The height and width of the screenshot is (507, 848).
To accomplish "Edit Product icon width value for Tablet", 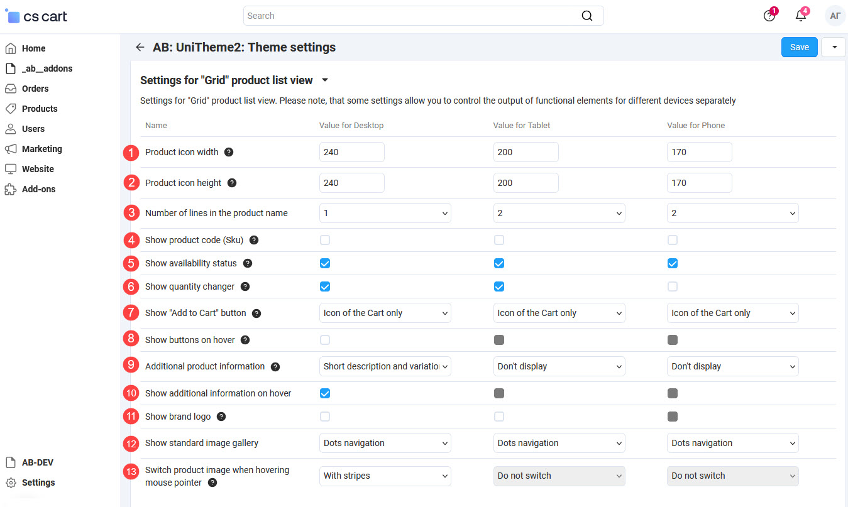I will [x=526, y=152].
